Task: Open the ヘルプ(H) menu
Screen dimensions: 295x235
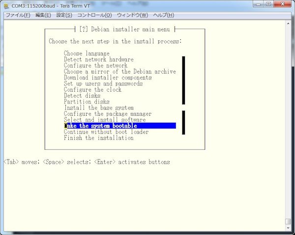Action: click(x=164, y=15)
